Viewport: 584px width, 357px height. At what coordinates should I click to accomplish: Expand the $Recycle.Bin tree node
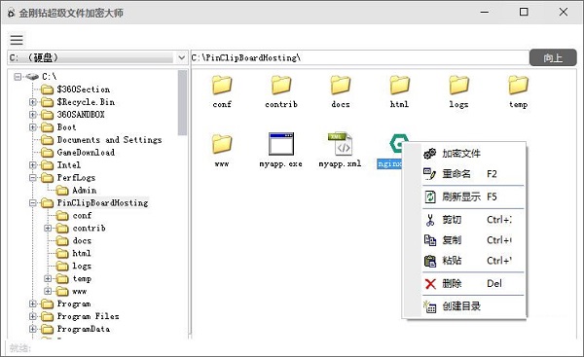[x=33, y=102]
